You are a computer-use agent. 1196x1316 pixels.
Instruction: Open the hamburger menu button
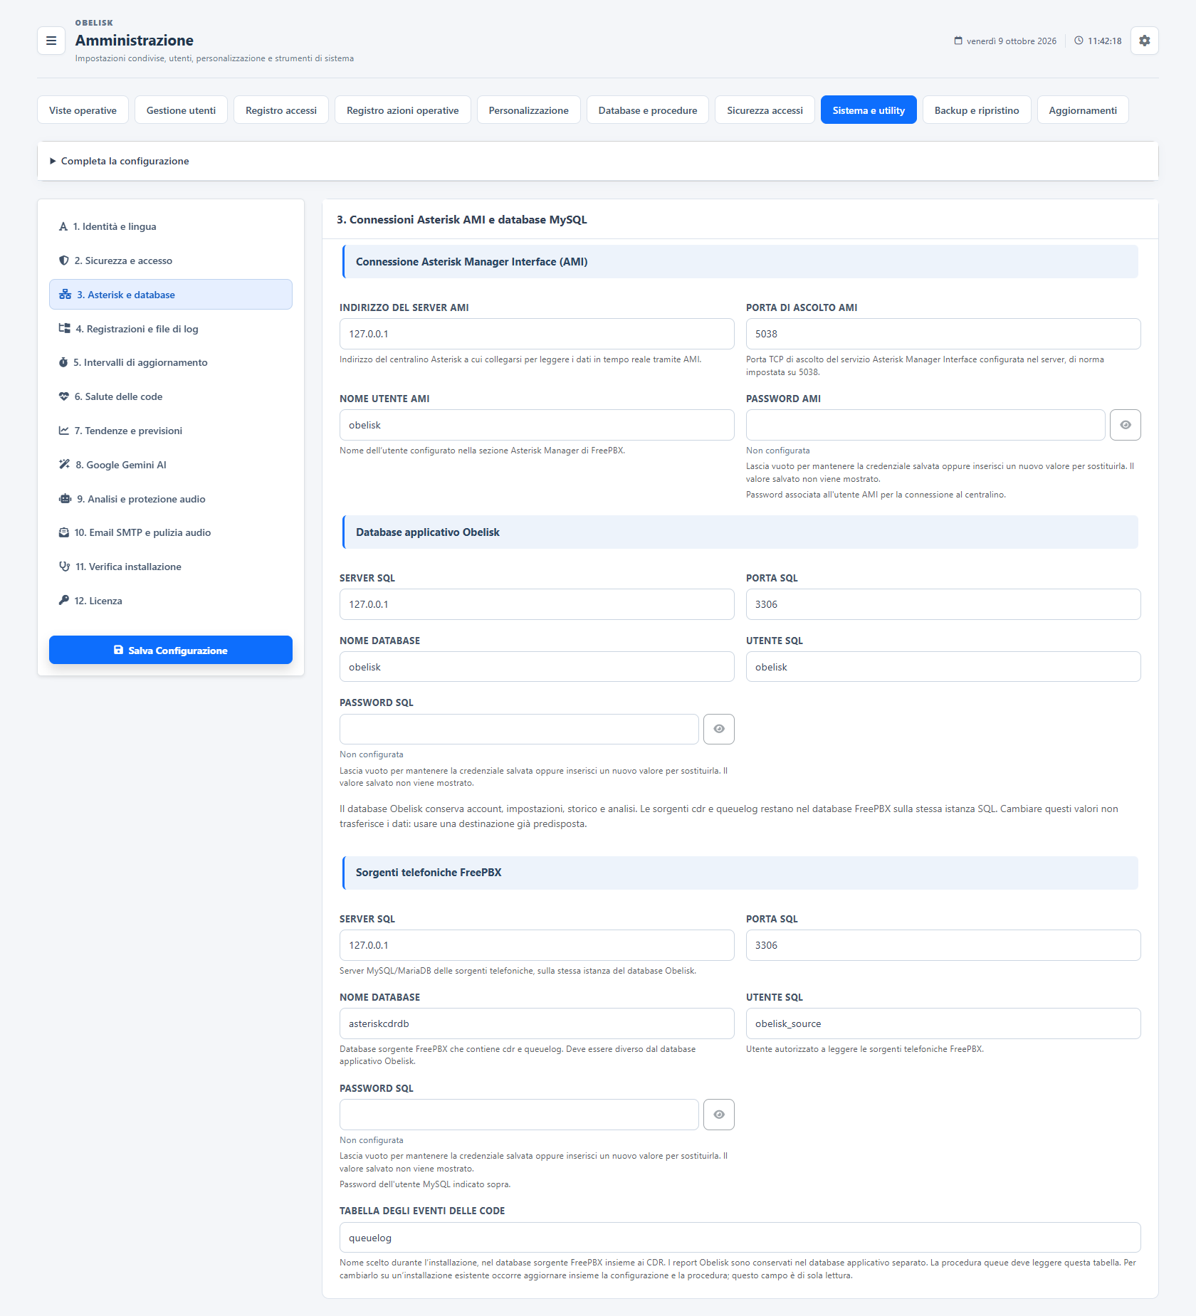[51, 41]
